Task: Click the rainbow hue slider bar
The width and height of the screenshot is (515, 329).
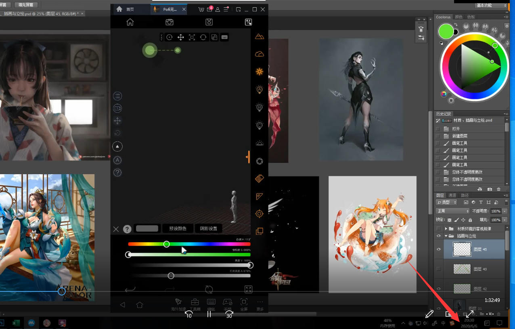Action: coord(210,244)
